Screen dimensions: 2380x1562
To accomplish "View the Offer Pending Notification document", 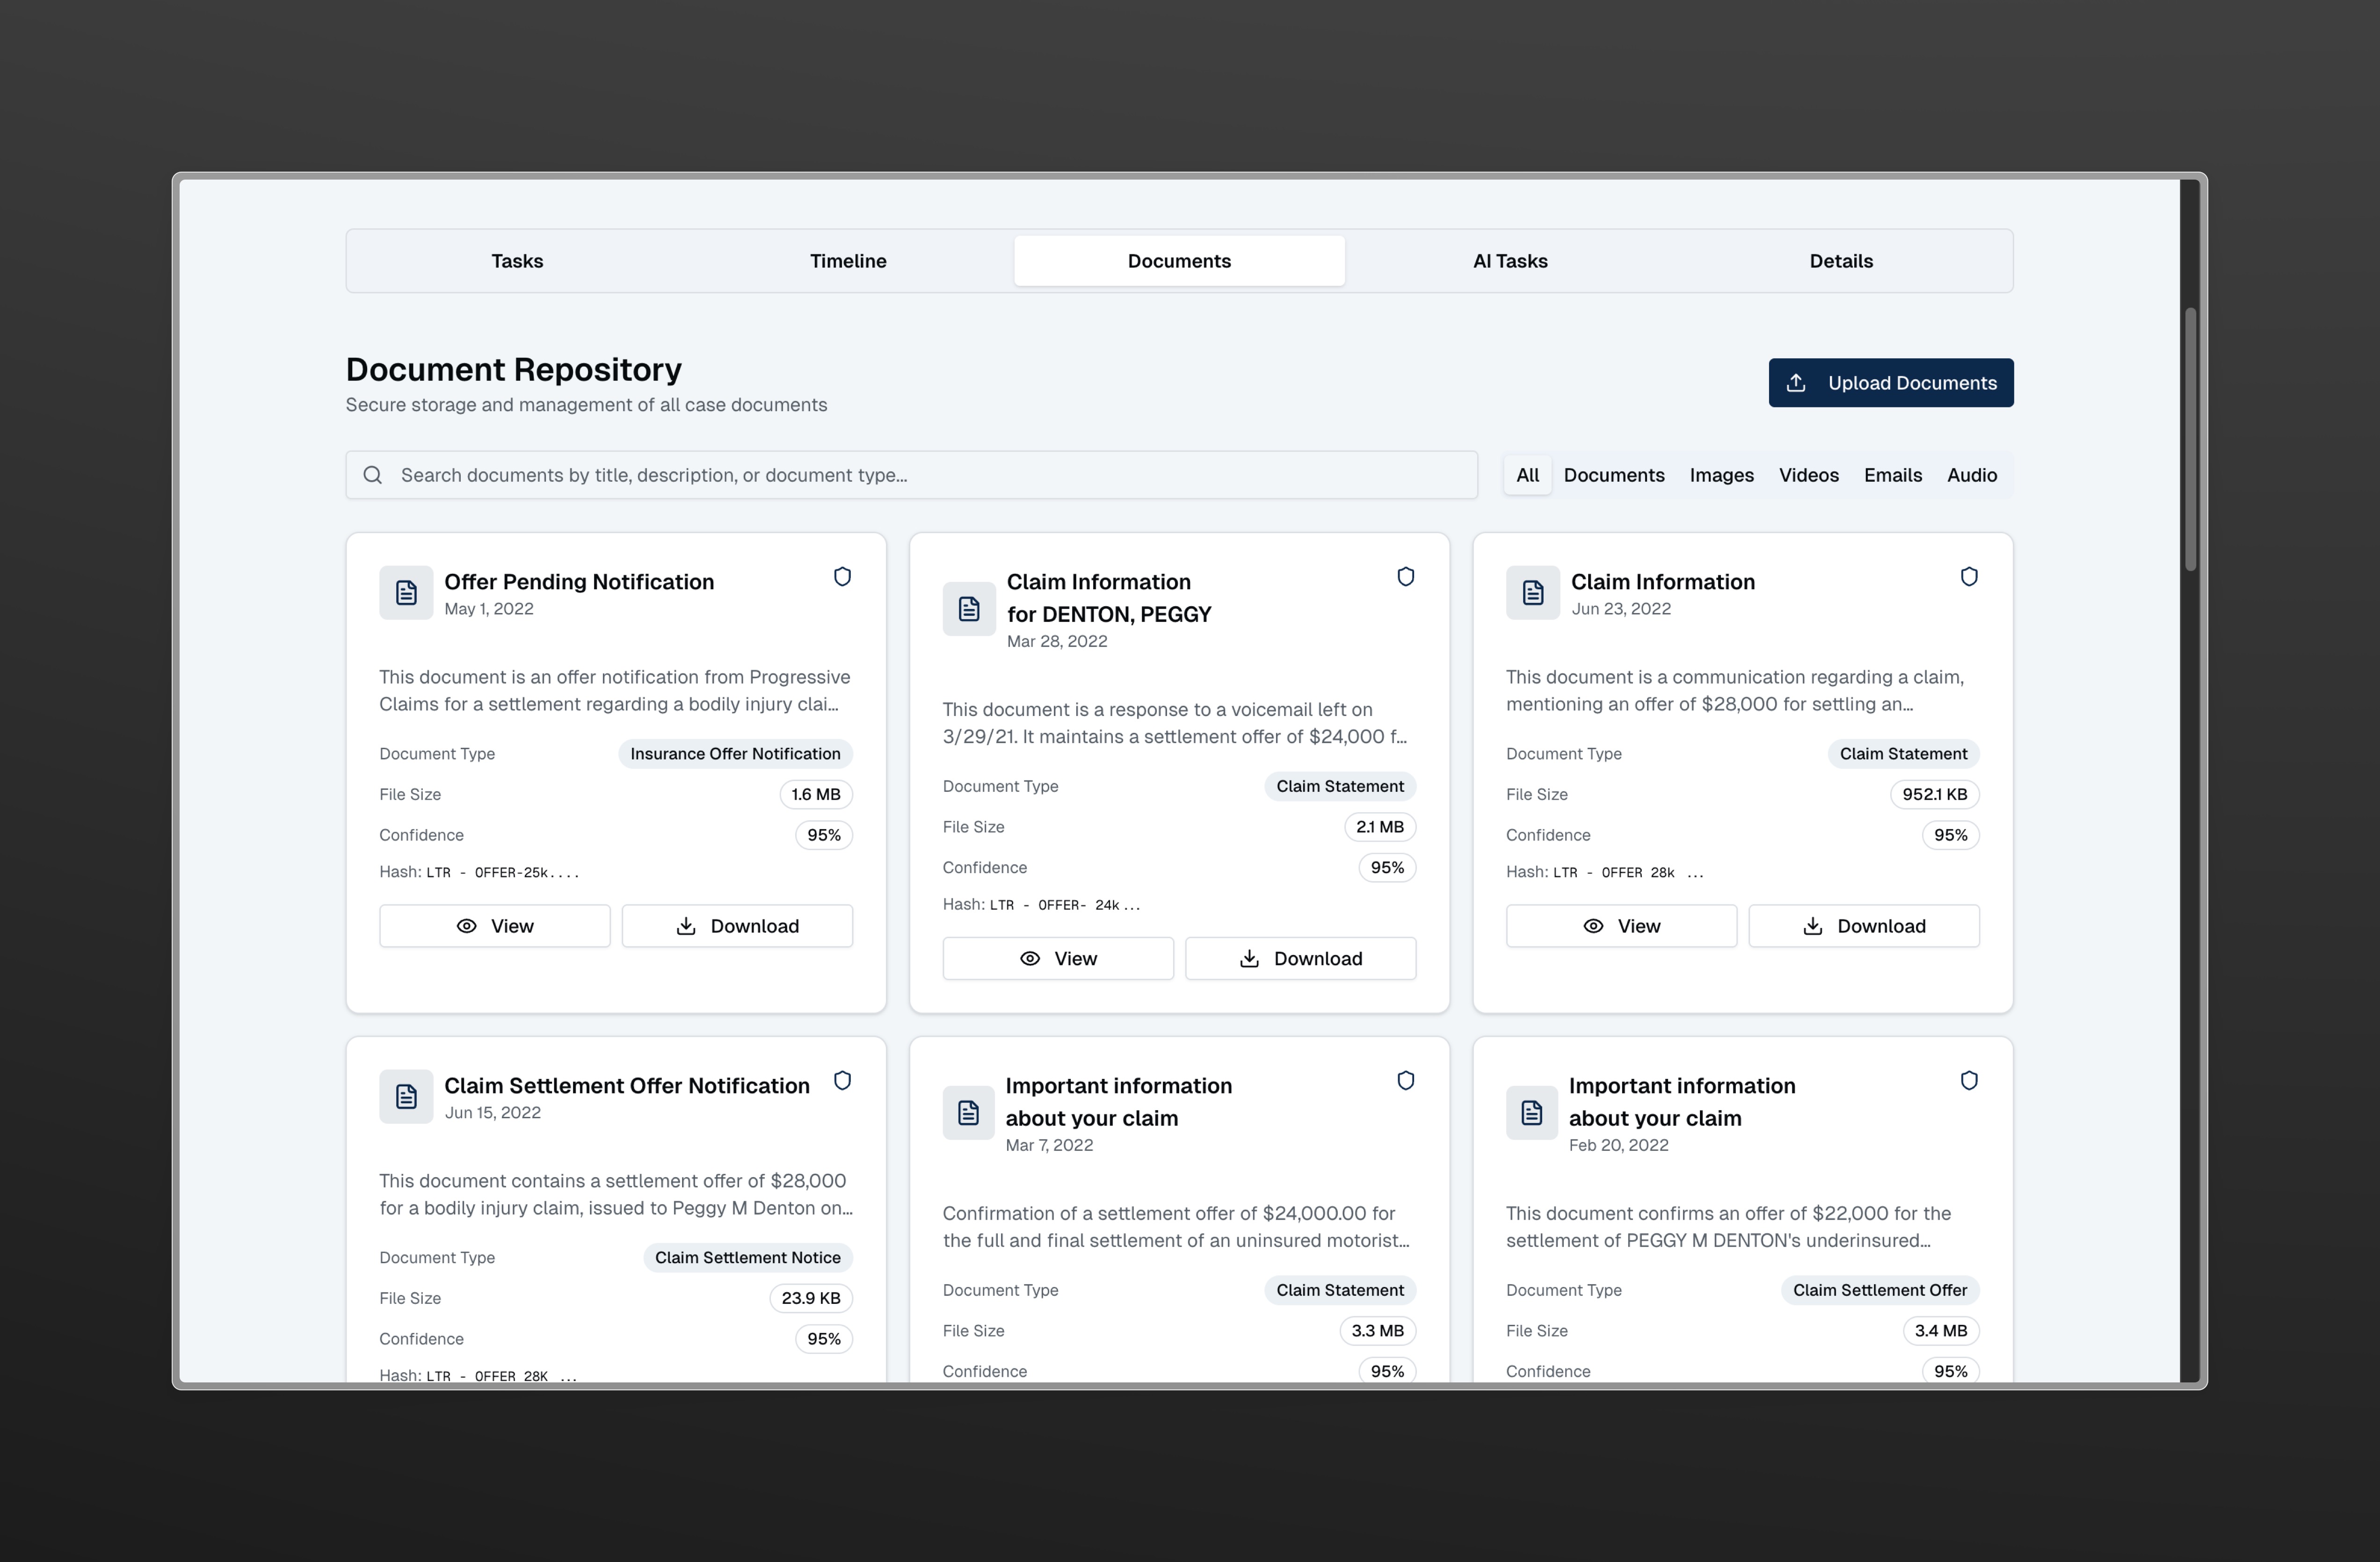I will pos(494,926).
